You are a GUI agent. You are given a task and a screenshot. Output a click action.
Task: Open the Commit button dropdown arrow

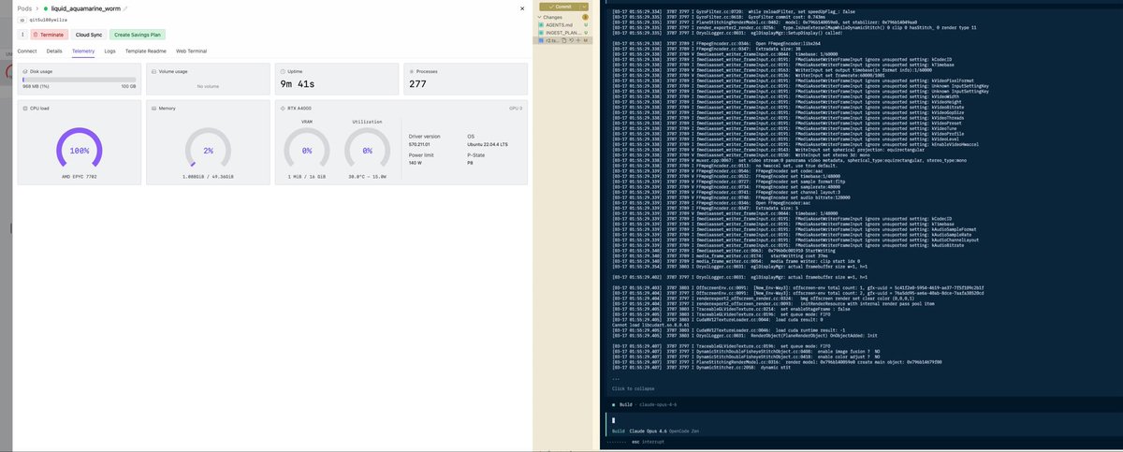(584, 7)
